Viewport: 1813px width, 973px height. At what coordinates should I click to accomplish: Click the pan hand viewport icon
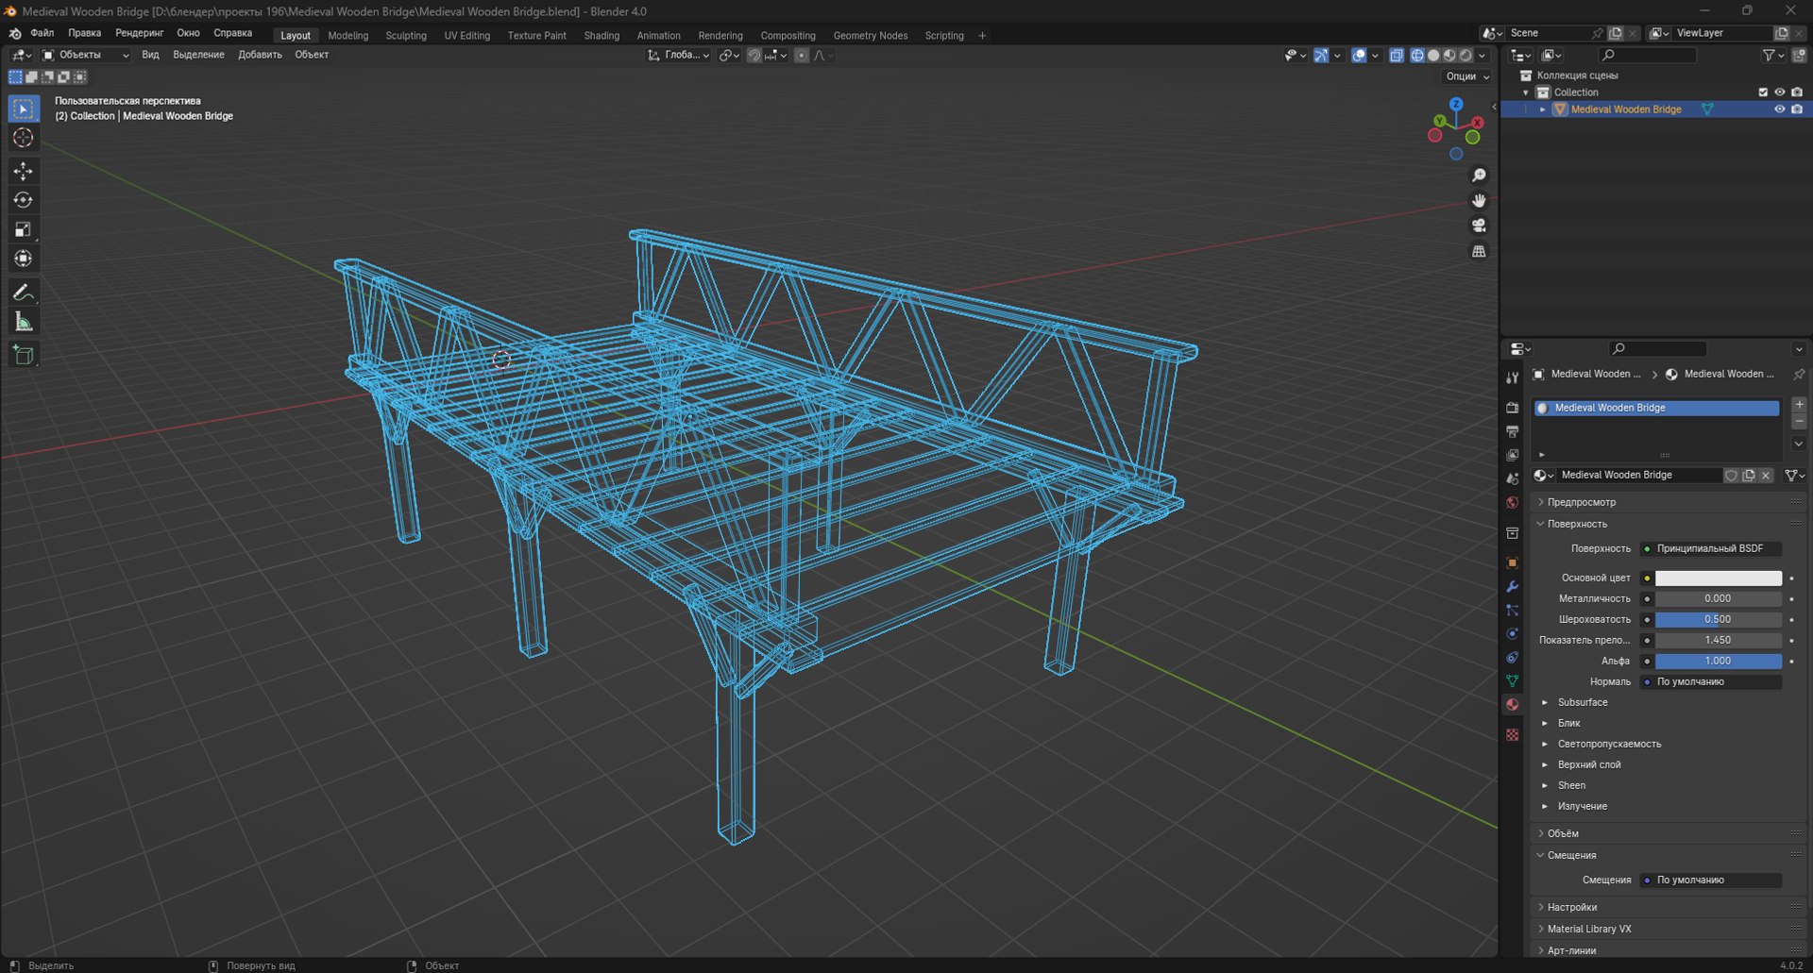click(x=1479, y=200)
